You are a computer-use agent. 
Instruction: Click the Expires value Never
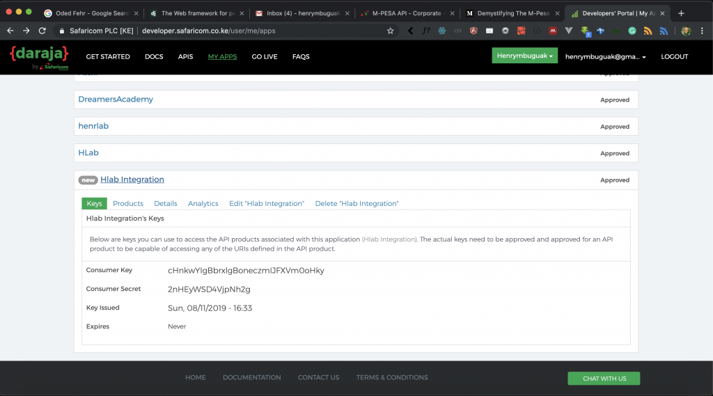[176, 326]
